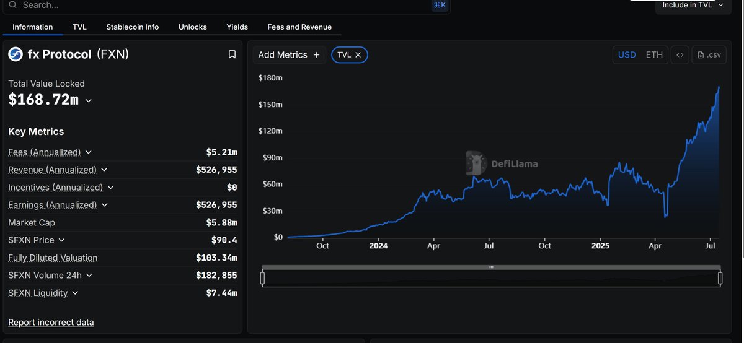Expand the Earnings (Annualized) row
The image size is (744, 343).
[104, 205]
